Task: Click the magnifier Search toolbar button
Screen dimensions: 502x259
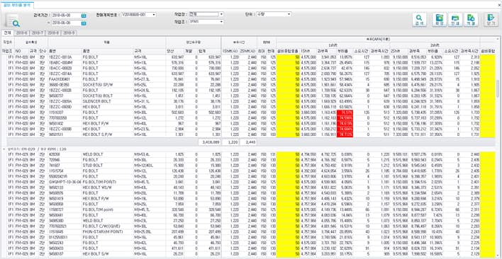Action: click(x=419, y=20)
